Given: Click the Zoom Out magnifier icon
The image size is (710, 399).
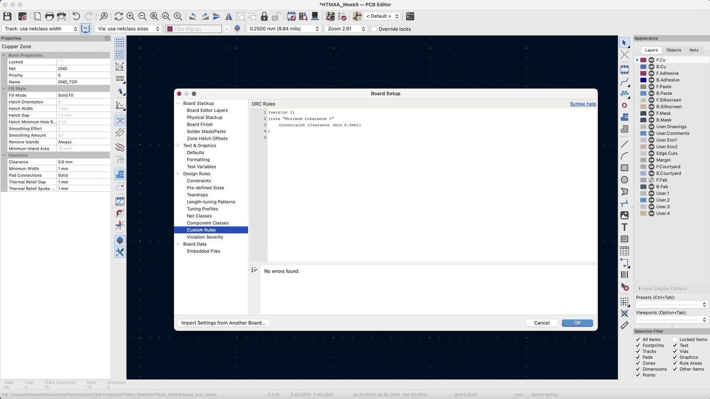Looking at the screenshot, I should pyautogui.click(x=142, y=16).
